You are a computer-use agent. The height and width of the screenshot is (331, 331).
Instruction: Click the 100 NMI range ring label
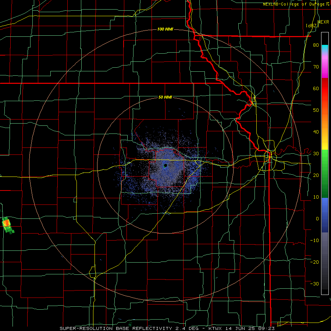165,29
